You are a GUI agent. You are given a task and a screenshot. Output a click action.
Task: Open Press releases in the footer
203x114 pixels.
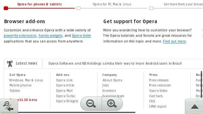click(159, 80)
